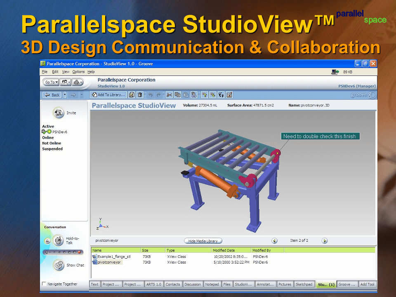Click the trash can Delete icon
Image resolution: width=396 pixels, height=297 pixels.
coord(140,95)
